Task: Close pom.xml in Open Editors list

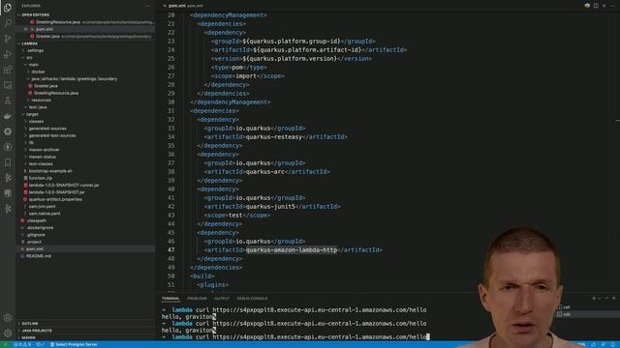Action: click(x=26, y=29)
